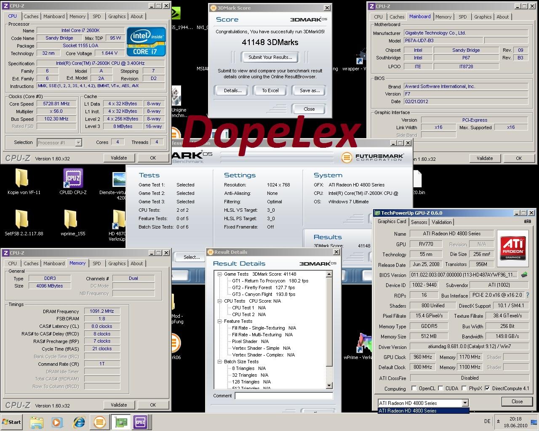This screenshot has width=539, height=431.
Task: Switch to 3DMark05 via orange taskbar icon
Action: (x=100, y=422)
